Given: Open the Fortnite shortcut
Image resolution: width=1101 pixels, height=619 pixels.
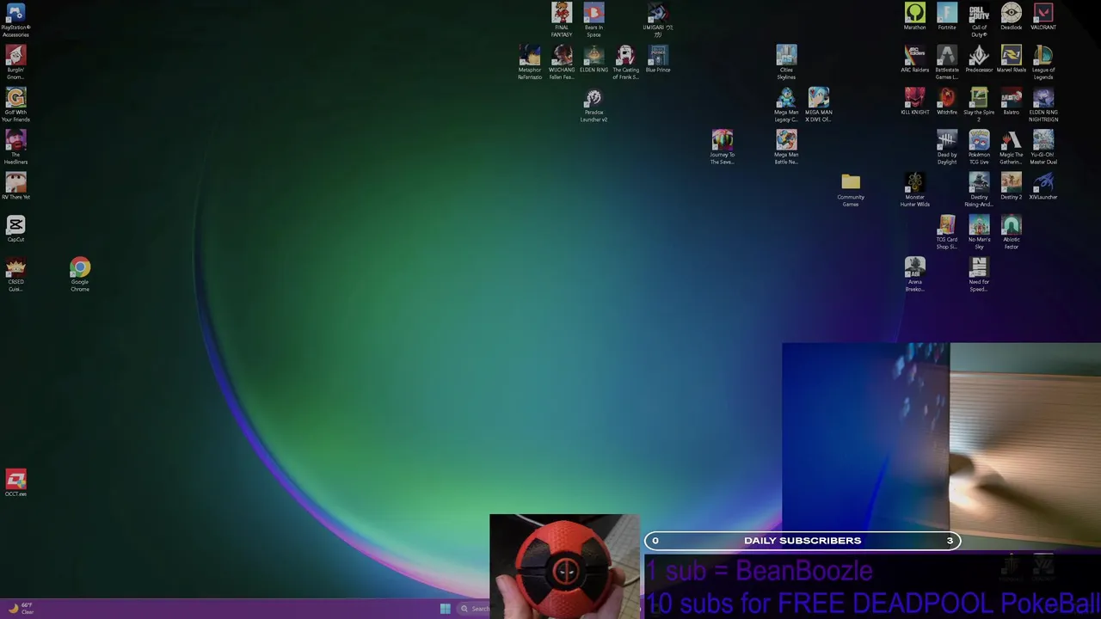Looking at the screenshot, I should (947, 17).
